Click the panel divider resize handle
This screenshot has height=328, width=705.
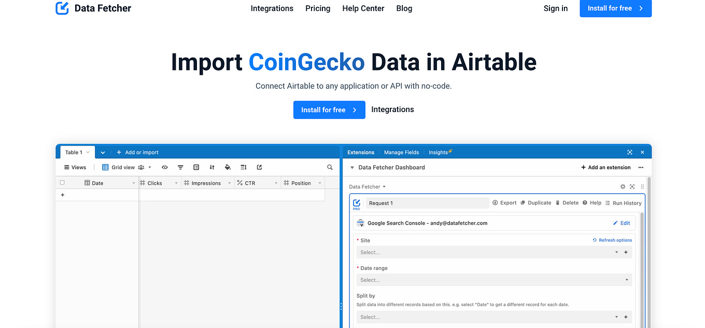[341, 307]
